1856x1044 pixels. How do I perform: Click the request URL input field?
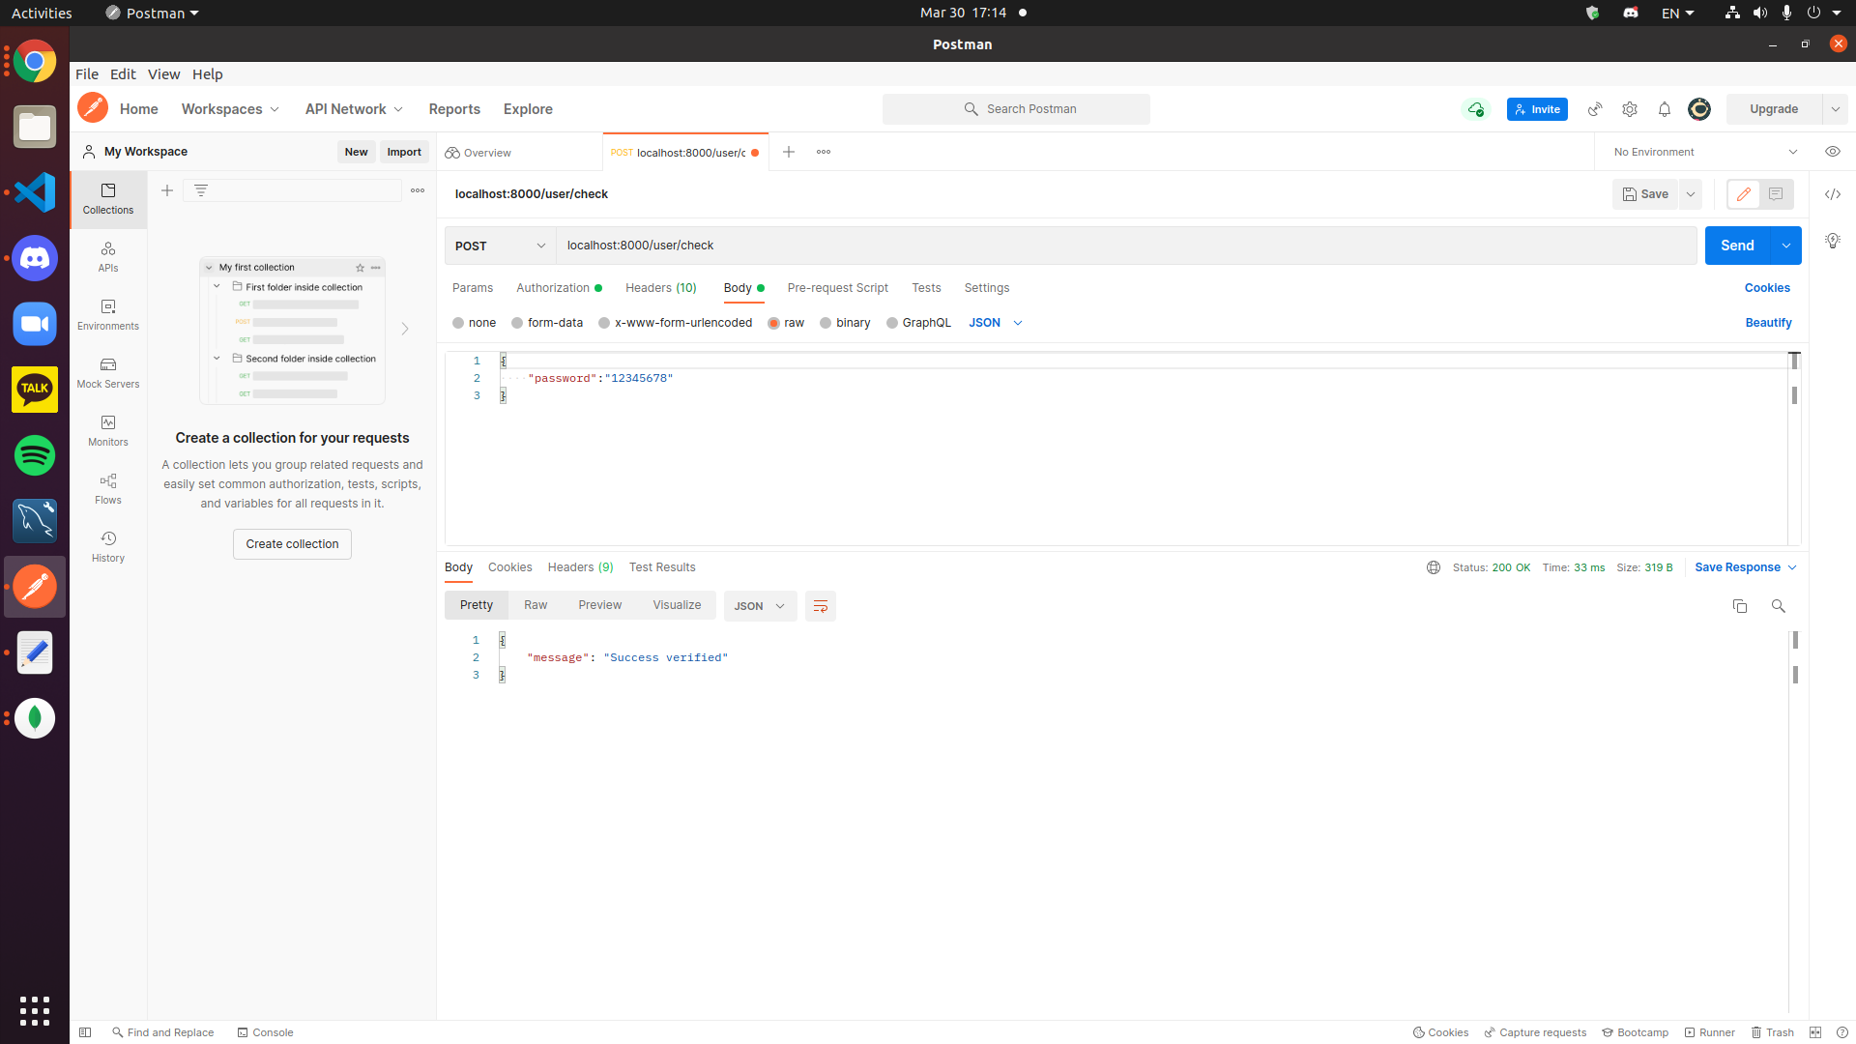1126,246
